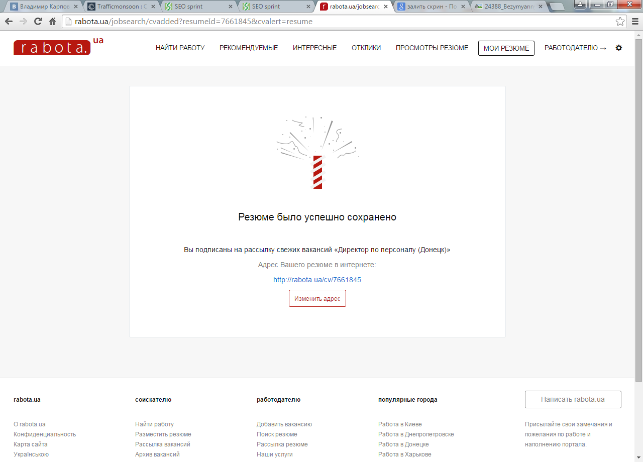Switch to Trafficmonsoon tab
The width and height of the screenshot is (643, 462).
[x=121, y=7]
